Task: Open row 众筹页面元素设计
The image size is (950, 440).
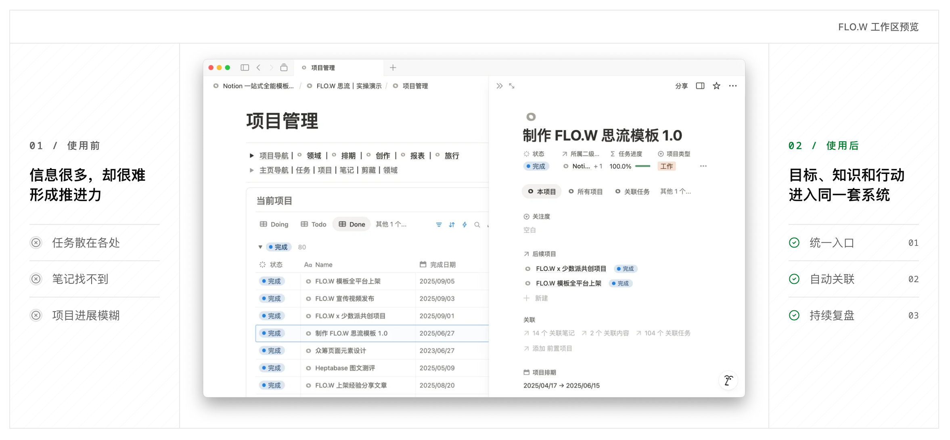Action: 341,350
